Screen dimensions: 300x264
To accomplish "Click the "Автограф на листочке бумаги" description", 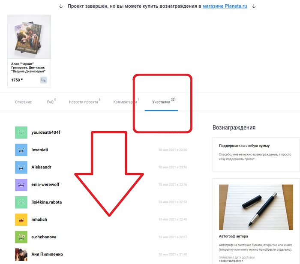I will [255, 247].
